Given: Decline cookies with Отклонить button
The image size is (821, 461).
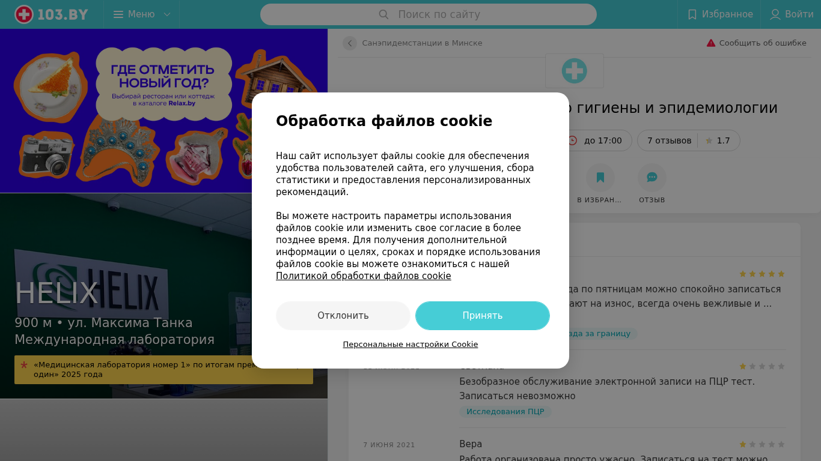Looking at the screenshot, I should (x=343, y=316).
